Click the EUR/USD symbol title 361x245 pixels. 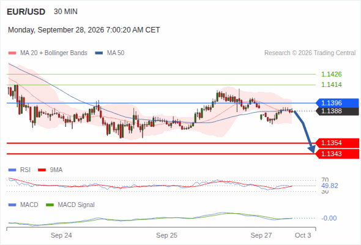(26, 12)
